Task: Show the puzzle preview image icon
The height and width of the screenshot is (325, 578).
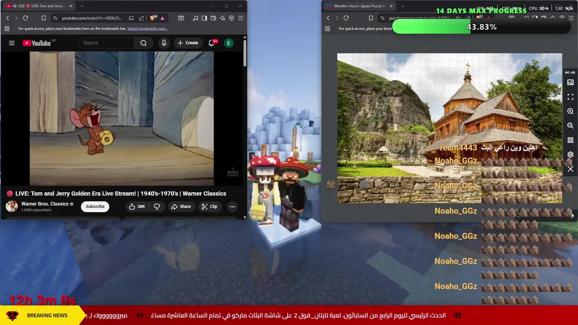Action: 570,83
